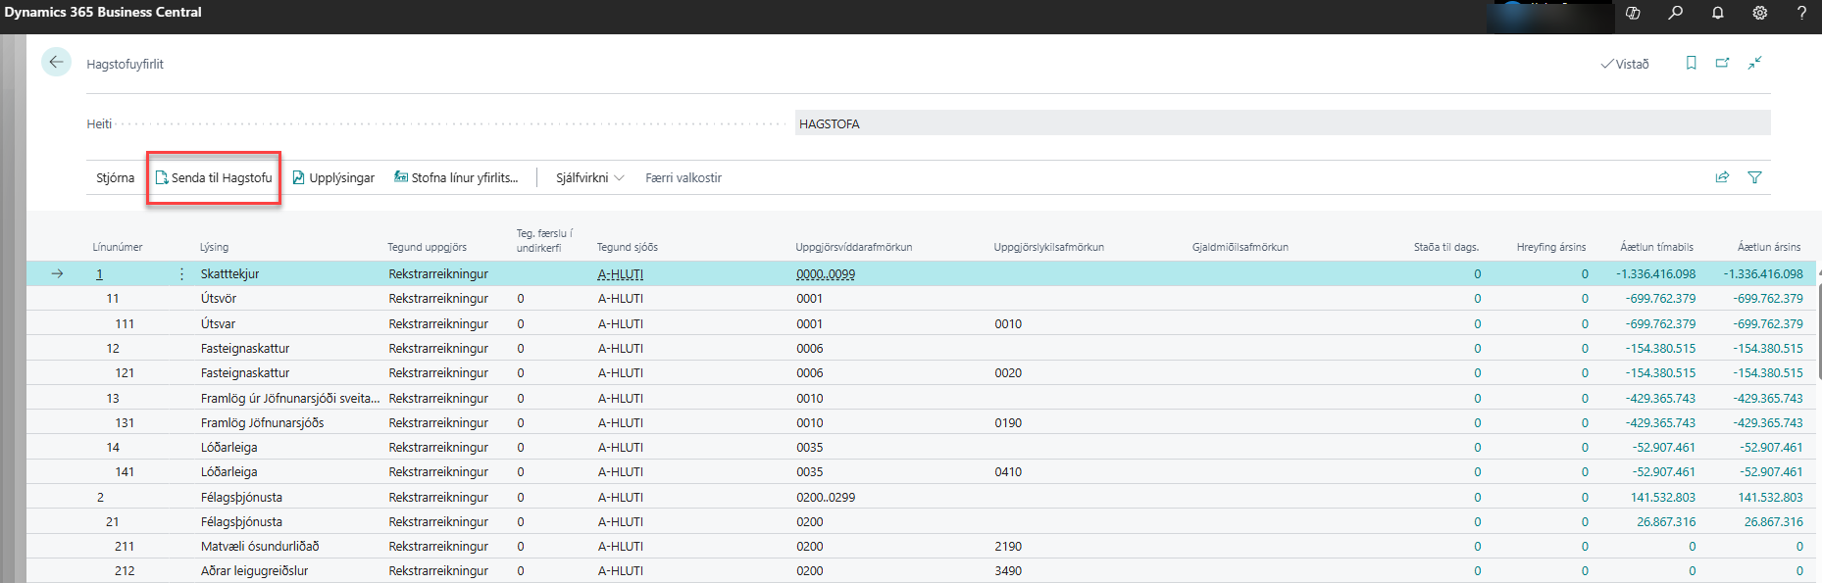Click Færri valkostir to show fewer options

(x=683, y=177)
